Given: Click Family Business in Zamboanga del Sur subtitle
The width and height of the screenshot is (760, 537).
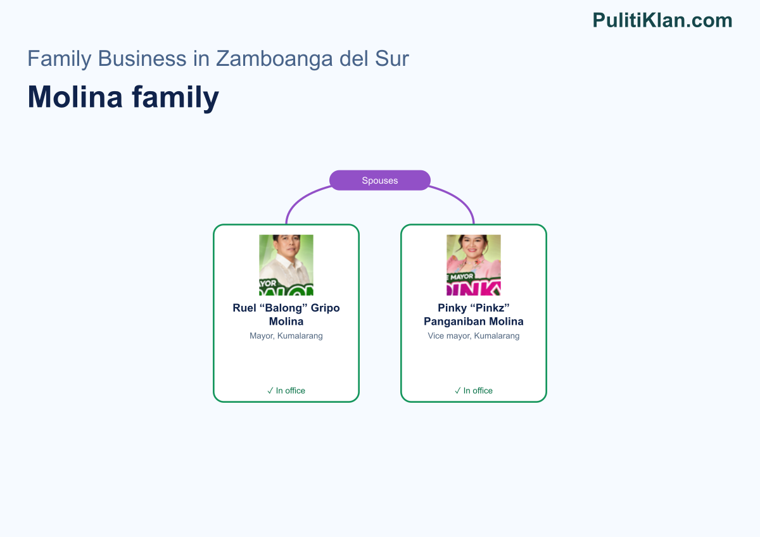Looking at the screenshot, I should (218, 59).
